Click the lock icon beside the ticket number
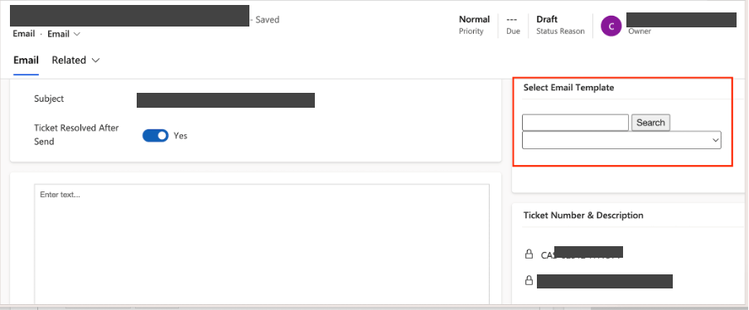The width and height of the screenshot is (749, 310). click(529, 254)
